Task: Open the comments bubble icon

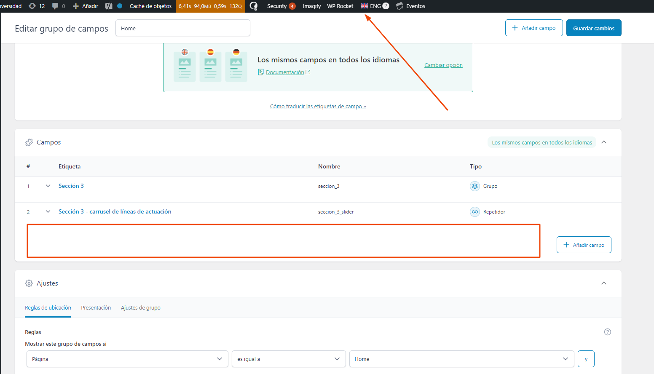Action: click(55, 6)
